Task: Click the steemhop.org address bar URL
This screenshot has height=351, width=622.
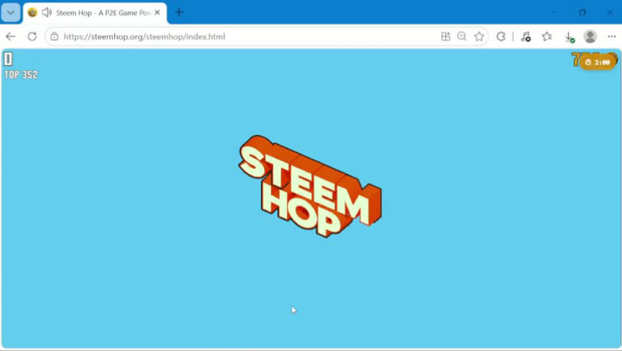Action: [144, 37]
